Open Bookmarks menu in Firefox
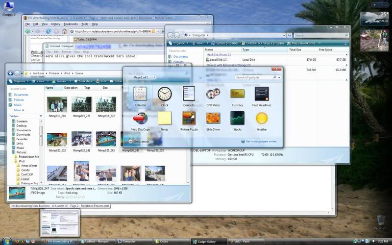Viewport: 392px width, 245px height. tap(71, 24)
